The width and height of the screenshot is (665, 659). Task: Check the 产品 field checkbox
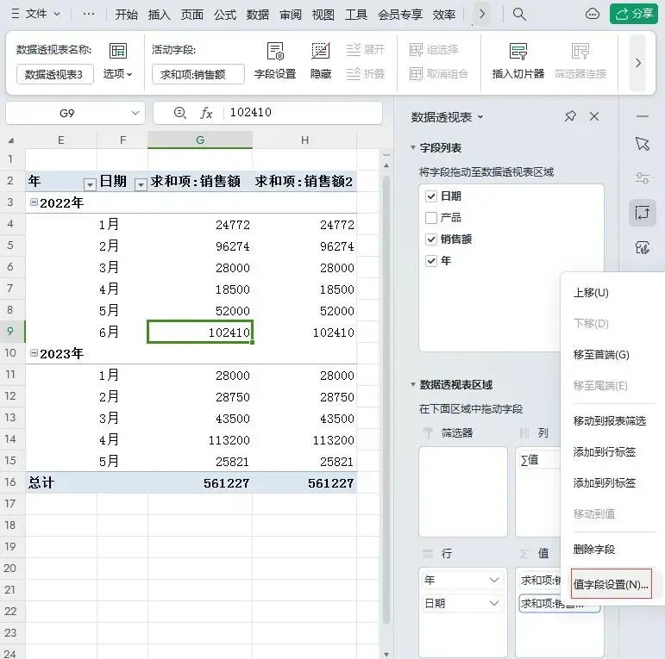(x=431, y=218)
